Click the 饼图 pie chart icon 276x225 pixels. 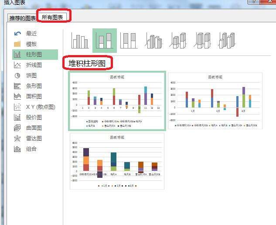point(17,76)
